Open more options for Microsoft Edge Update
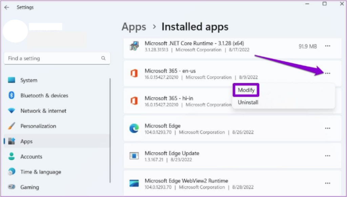The height and width of the screenshot is (197, 347). click(x=328, y=156)
